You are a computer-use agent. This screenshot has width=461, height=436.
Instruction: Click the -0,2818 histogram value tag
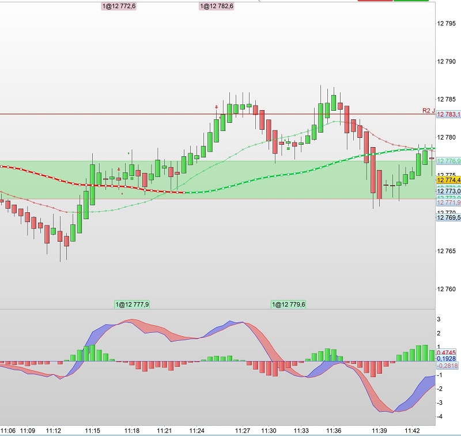point(447,366)
